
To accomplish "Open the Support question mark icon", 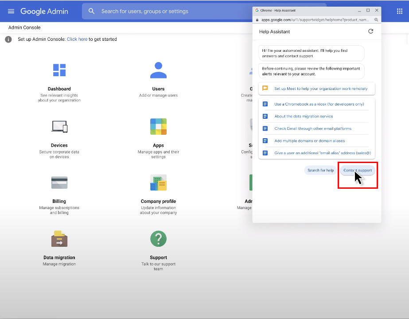I will tap(158, 239).
